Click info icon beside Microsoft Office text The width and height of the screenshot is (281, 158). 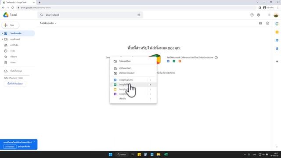[216, 57]
